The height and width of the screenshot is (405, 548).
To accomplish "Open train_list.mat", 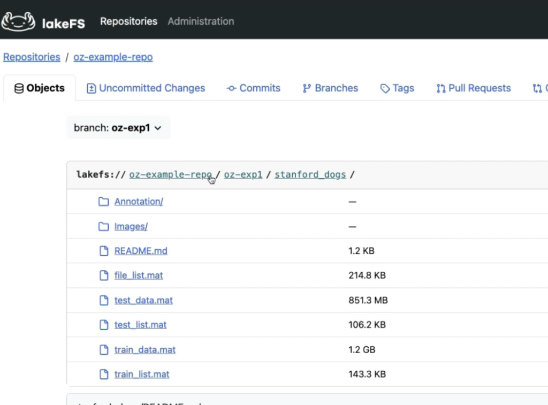I will [x=141, y=375].
